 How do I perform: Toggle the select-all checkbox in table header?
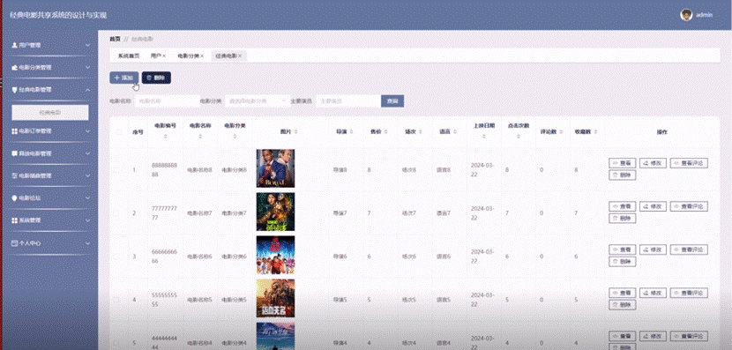[118, 132]
